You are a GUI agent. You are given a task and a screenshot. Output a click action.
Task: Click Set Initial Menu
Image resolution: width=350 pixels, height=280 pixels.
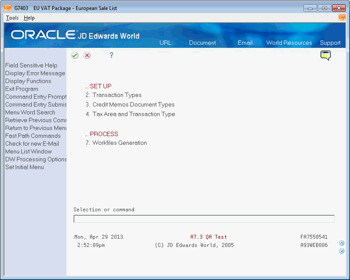(24, 167)
